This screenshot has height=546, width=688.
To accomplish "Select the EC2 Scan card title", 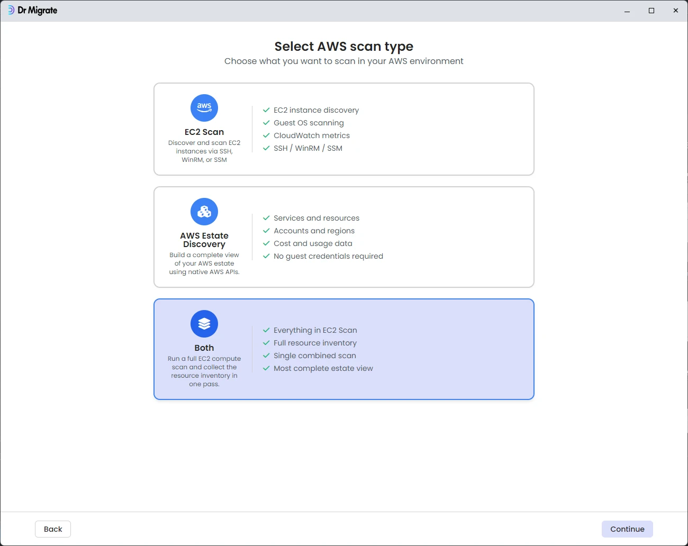I will (204, 132).
